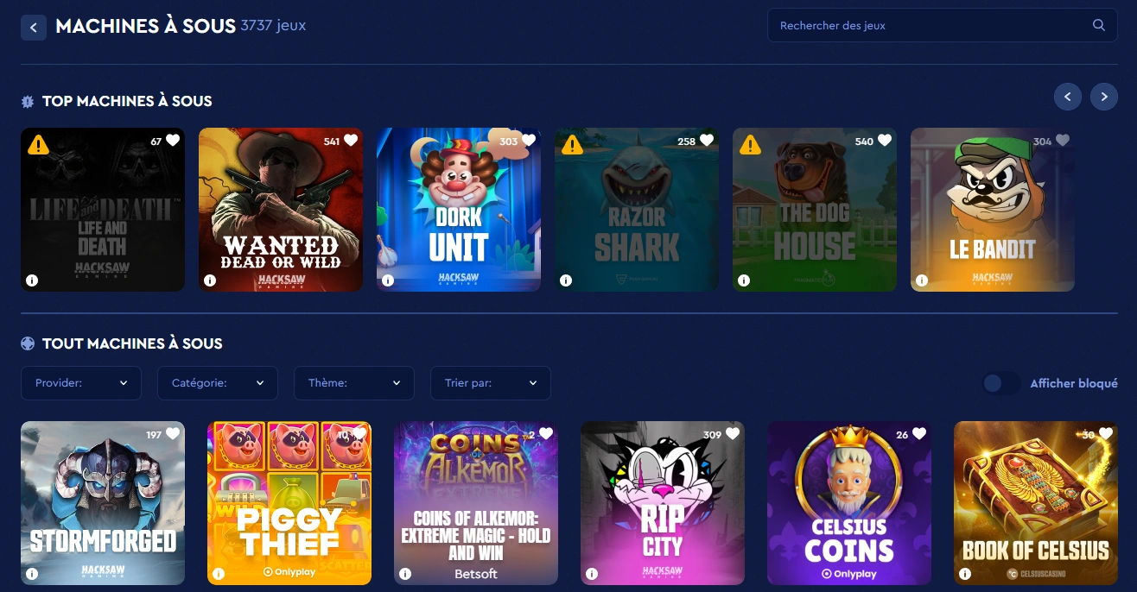The height and width of the screenshot is (592, 1137).
Task: Launch the Book of Celsius game
Action: (x=1036, y=503)
